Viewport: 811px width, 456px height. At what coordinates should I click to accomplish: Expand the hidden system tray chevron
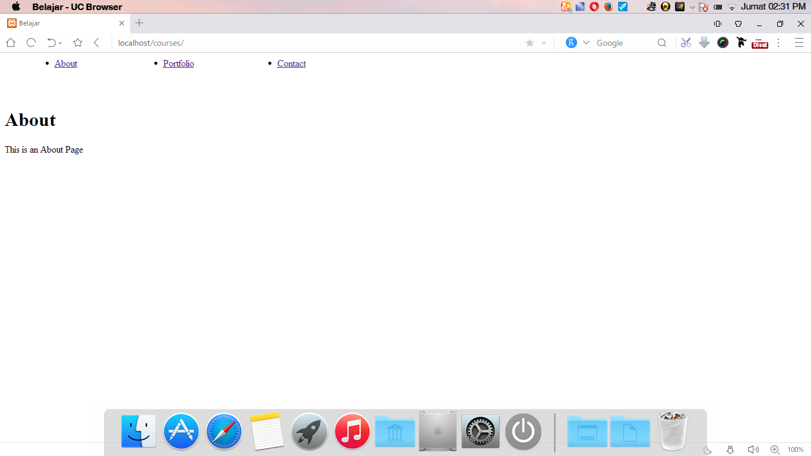tap(692, 7)
